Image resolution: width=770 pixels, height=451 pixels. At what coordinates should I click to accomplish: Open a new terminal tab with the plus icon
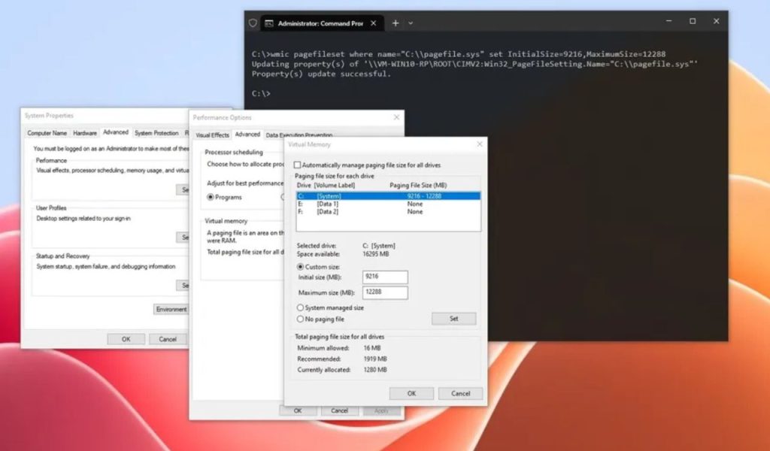[x=396, y=23]
